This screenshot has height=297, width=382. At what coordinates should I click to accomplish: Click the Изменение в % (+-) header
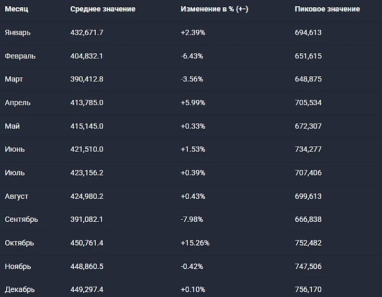coord(214,9)
